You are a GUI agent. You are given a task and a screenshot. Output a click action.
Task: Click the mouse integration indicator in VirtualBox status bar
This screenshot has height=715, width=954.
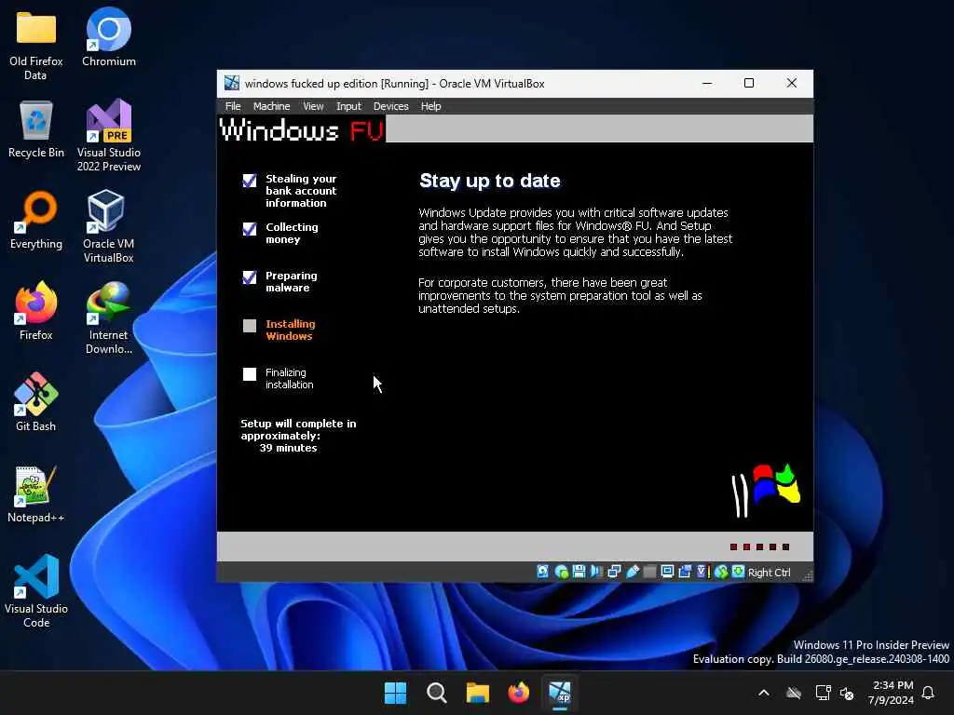(x=721, y=572)
